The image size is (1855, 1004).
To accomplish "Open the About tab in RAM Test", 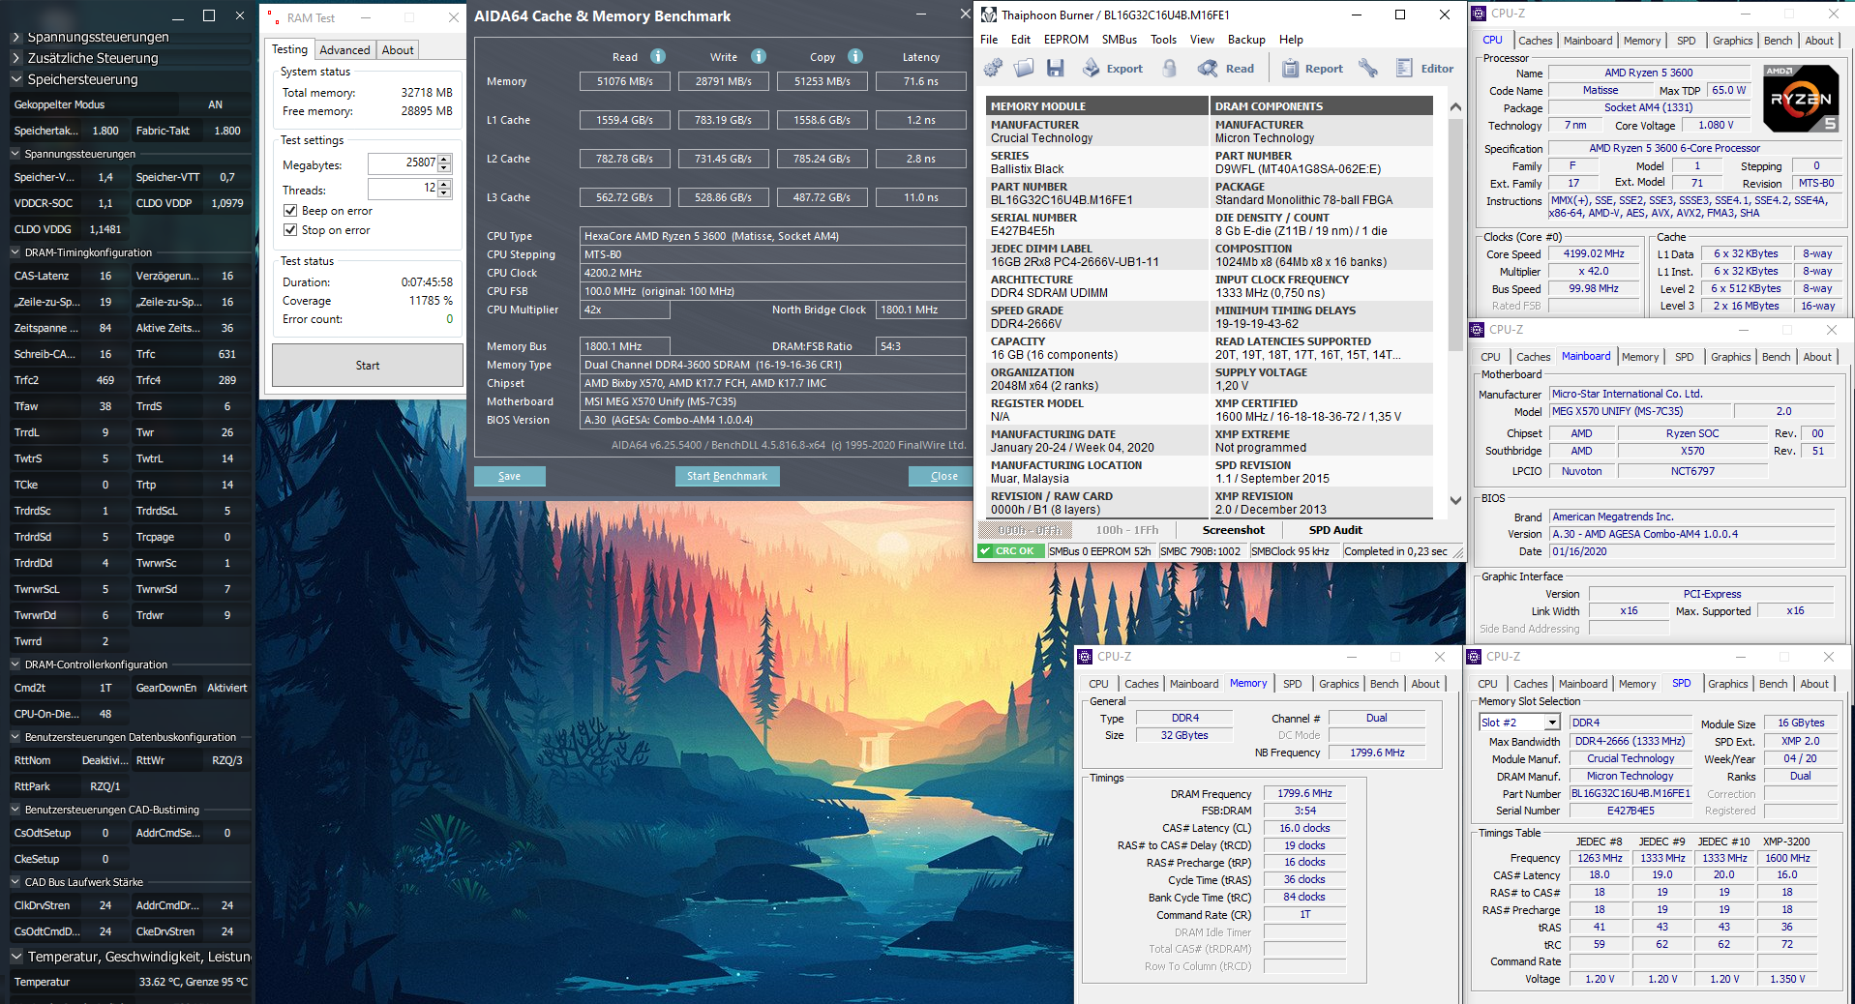I will pos(398,50).
